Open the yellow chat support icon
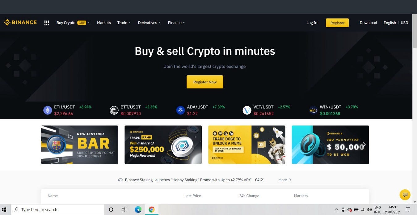417x215 pixels. tap(405, 195)
